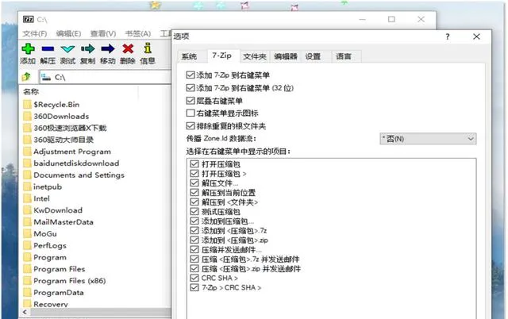Uncheck 层叠右键菜单 option
This screenshot has height=319, width=508.
(190, 101)
